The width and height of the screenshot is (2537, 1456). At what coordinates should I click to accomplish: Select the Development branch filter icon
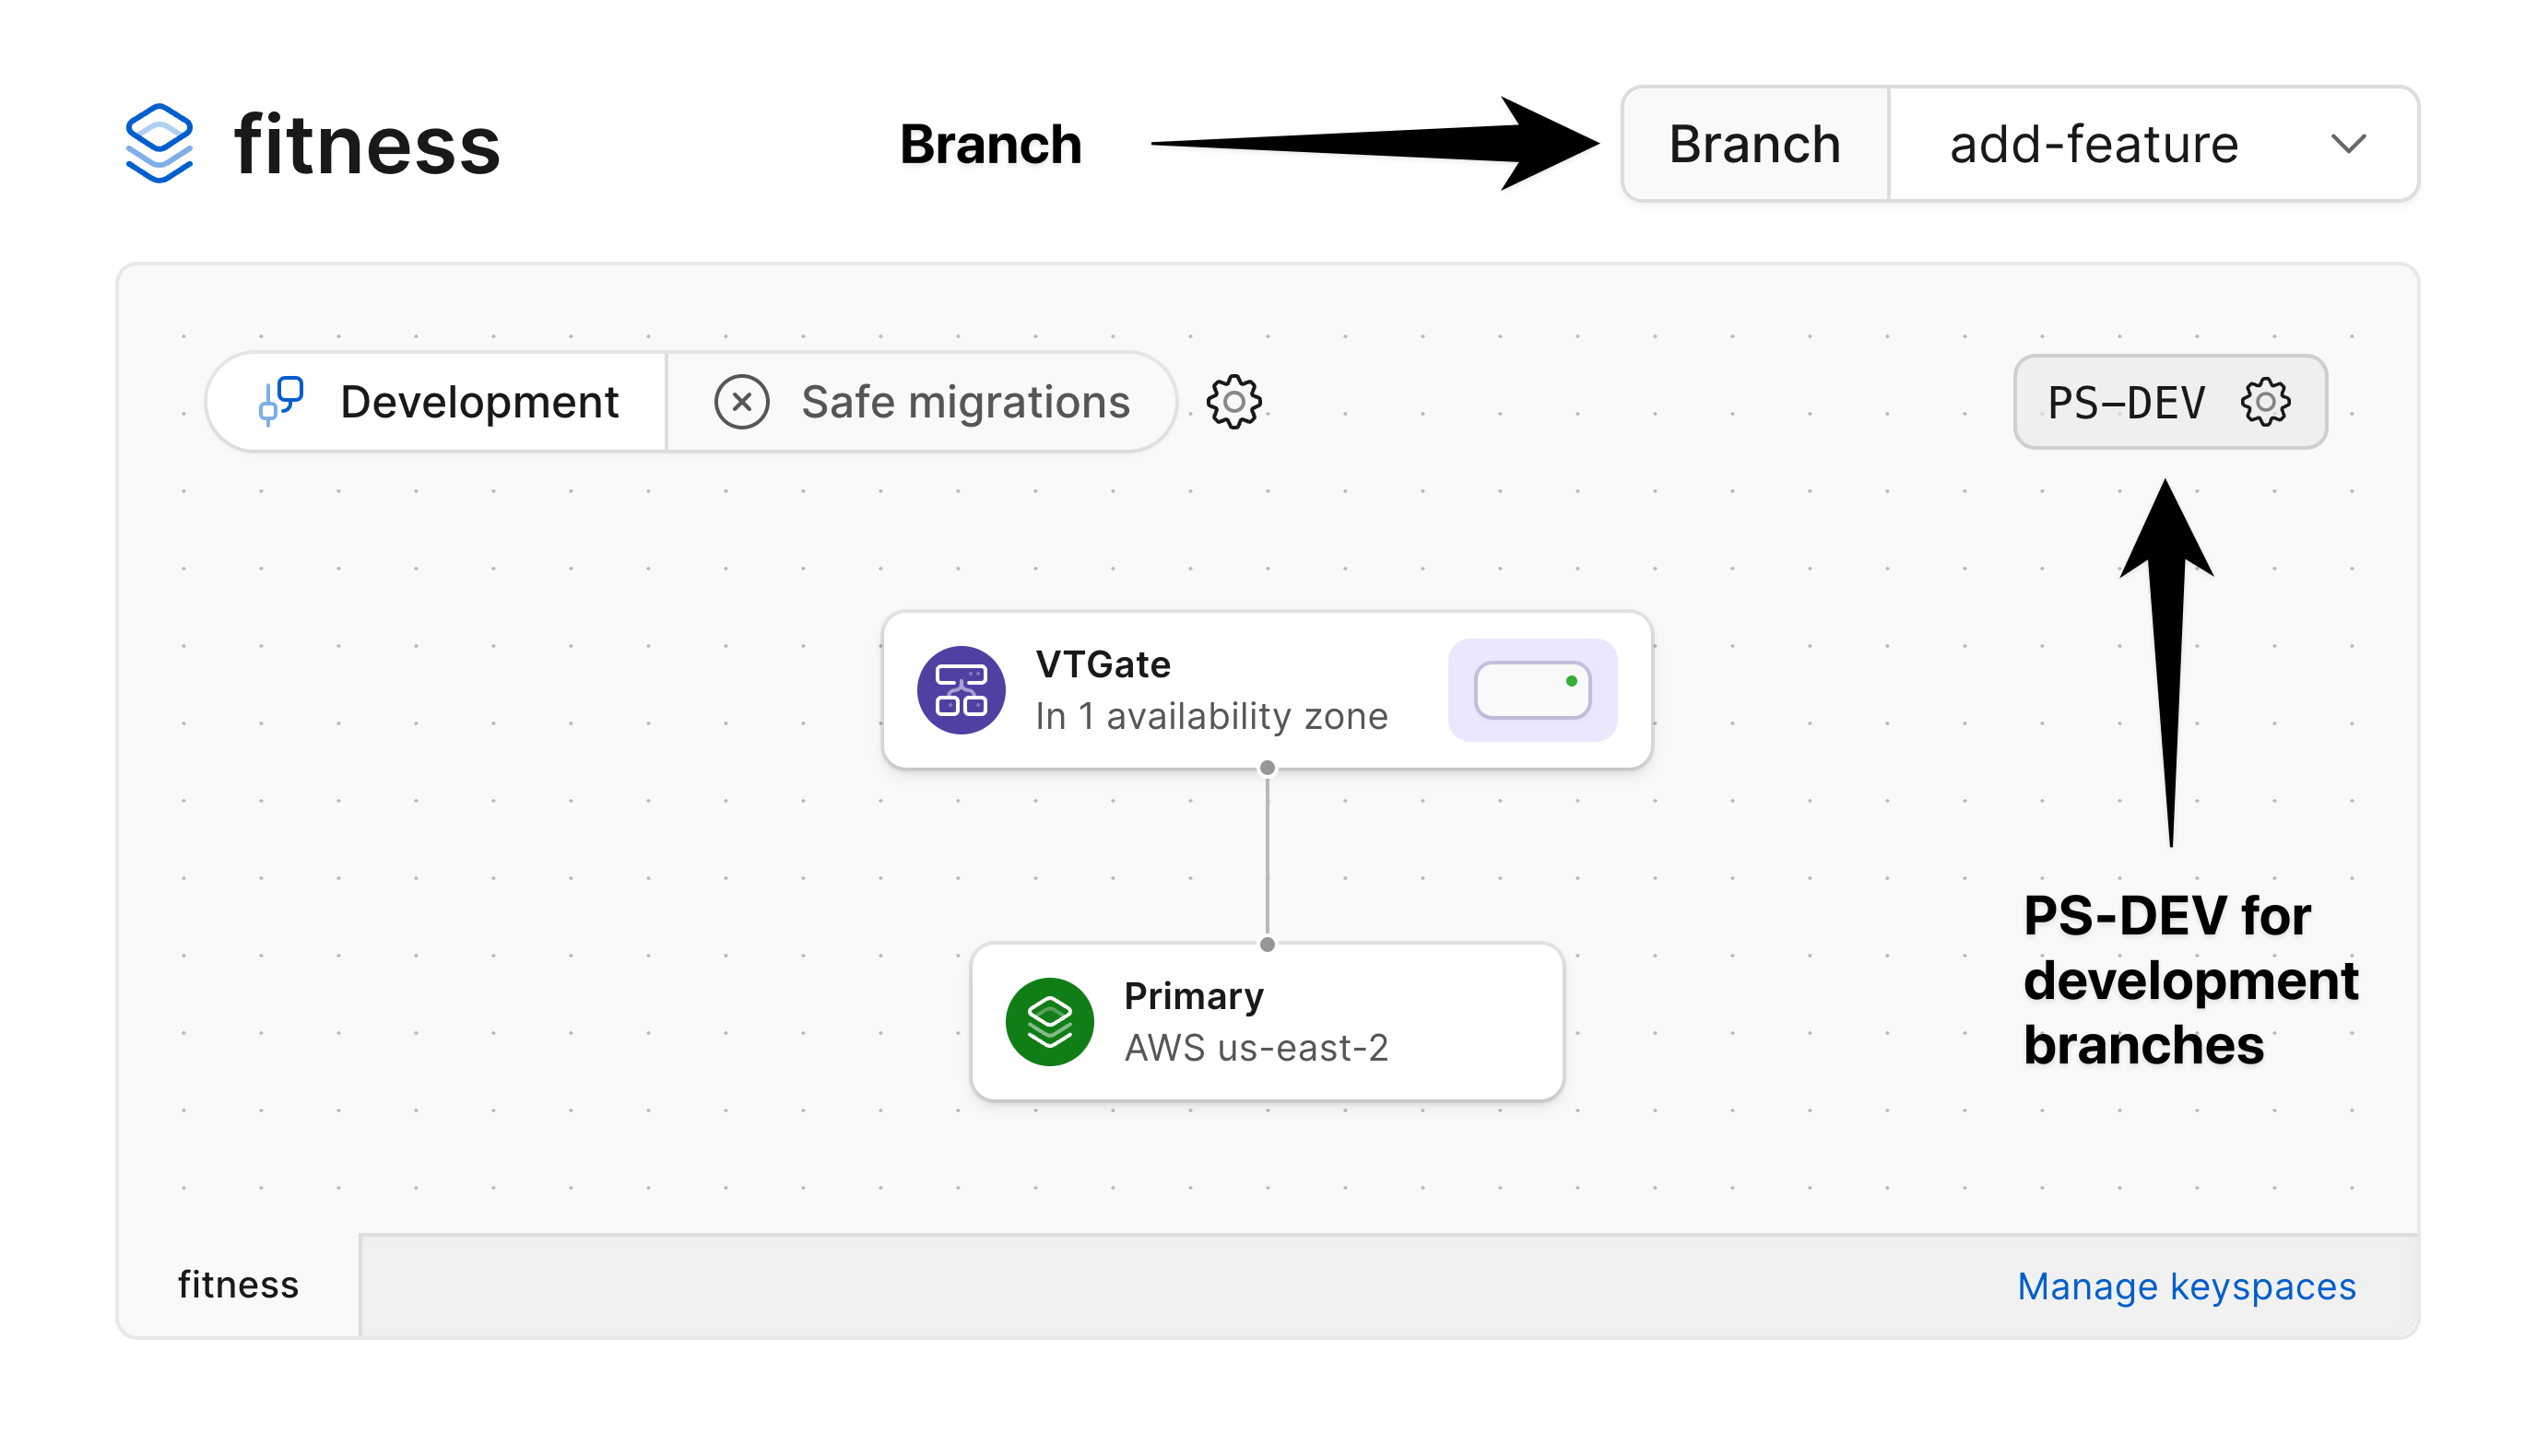[x=280, y=401]
